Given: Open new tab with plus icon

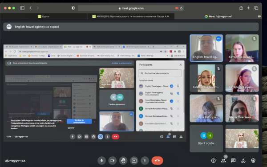Looking at the screenshot, I should (x=248, y=8).
